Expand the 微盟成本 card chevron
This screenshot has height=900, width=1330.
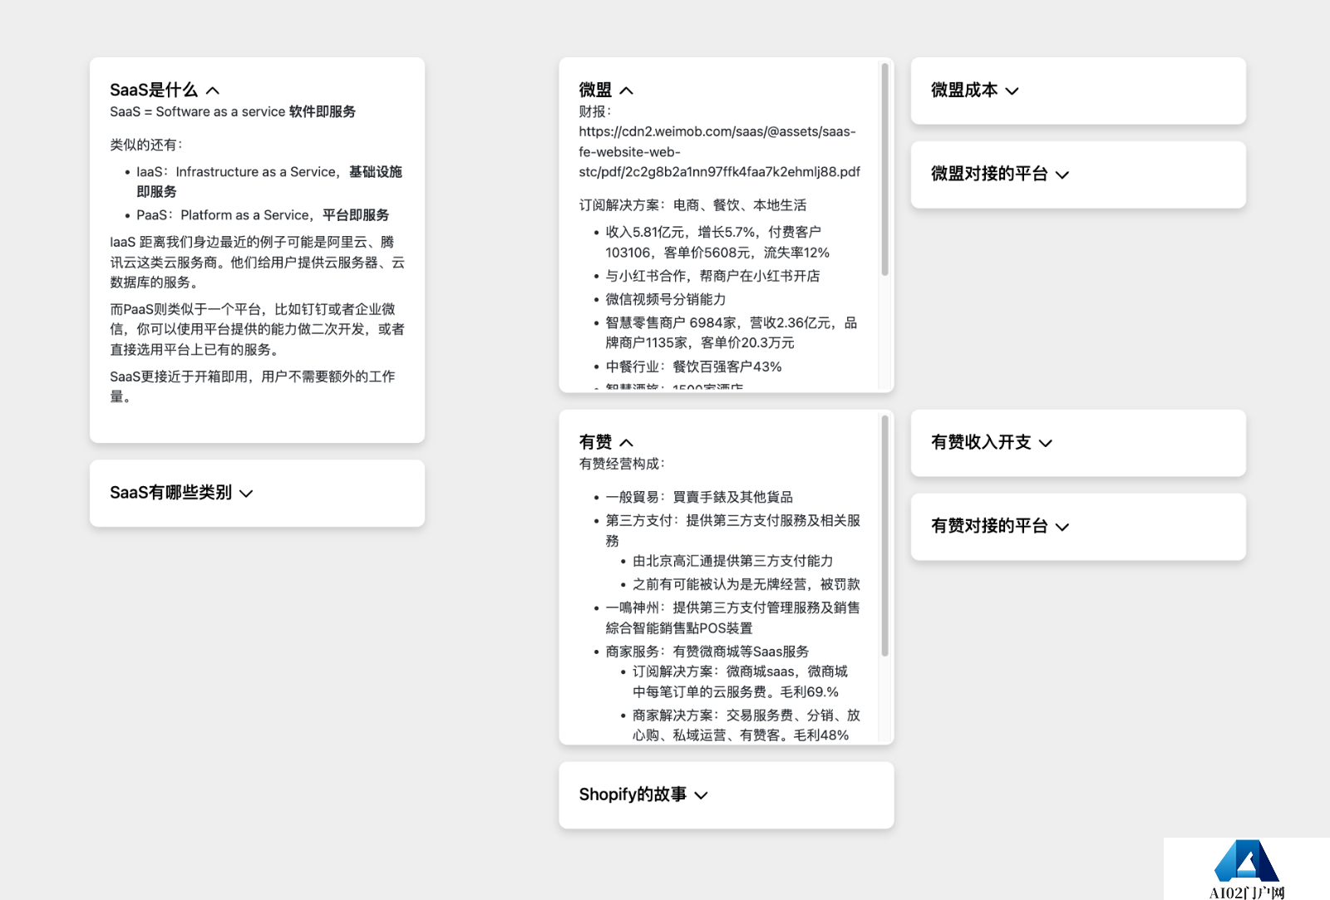point(1012,91)
